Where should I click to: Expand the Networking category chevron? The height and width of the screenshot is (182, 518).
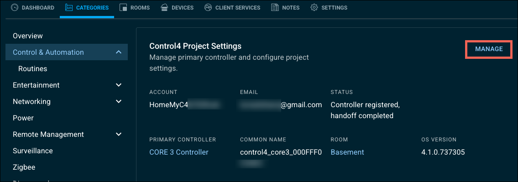119,101
